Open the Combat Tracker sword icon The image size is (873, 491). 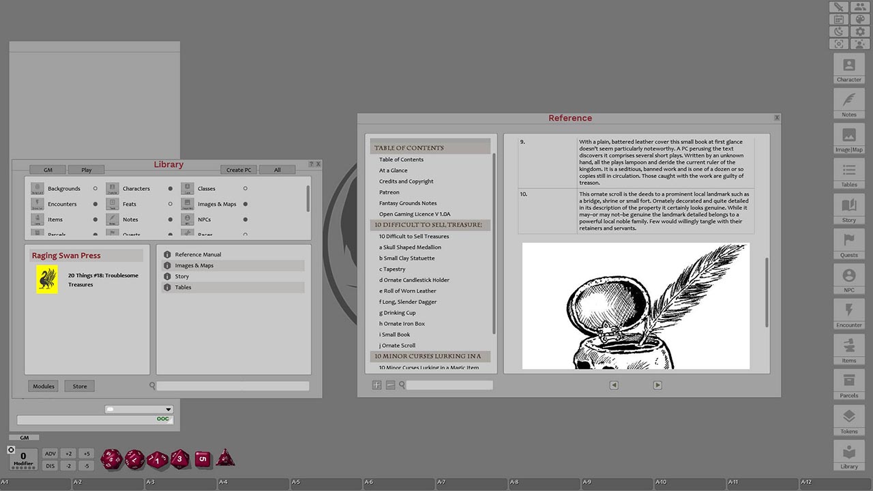tap(838, 7)
